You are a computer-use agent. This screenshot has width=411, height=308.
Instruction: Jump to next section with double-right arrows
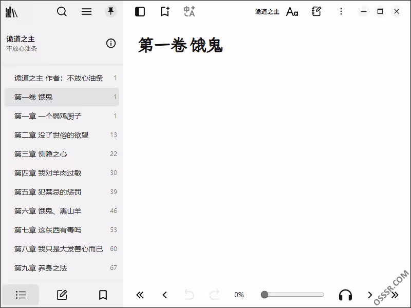(x=395, y=295)
